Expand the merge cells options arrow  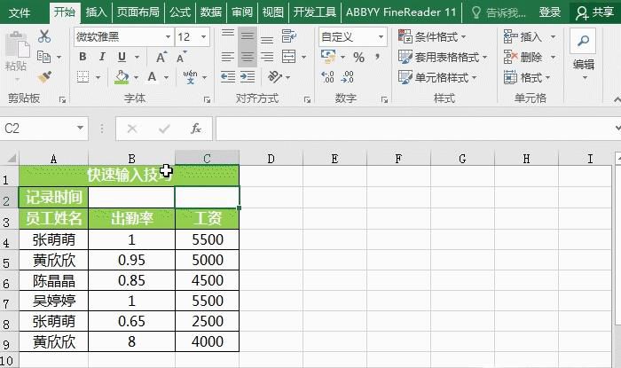(x=303, y=57)
